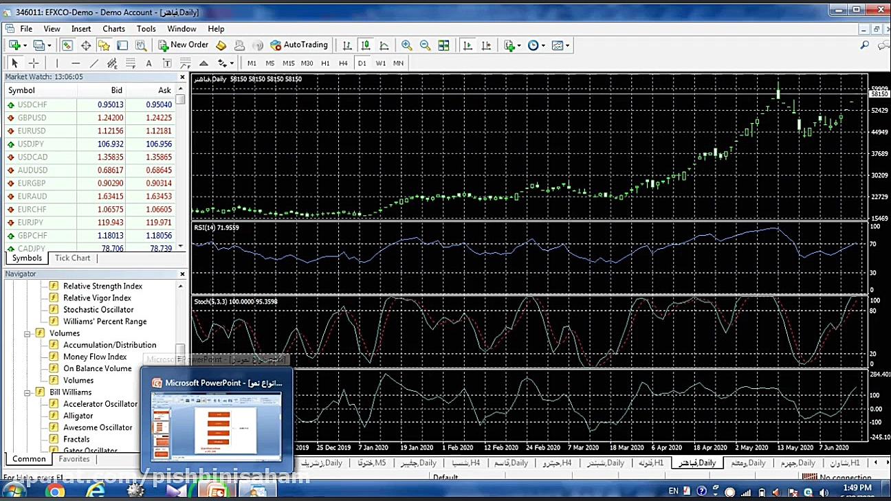Select the trendline drawing tool
Screen dimensions: 891x501
(x=94, y=63)
